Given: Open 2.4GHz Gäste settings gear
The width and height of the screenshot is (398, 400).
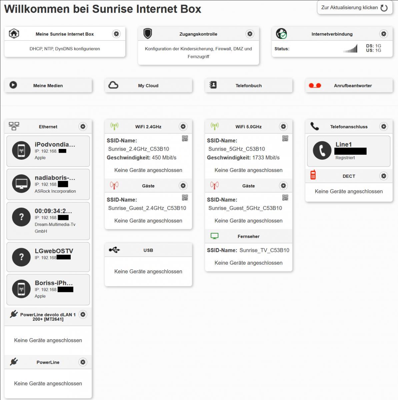Looking at the screenshot, I should 183,186.
